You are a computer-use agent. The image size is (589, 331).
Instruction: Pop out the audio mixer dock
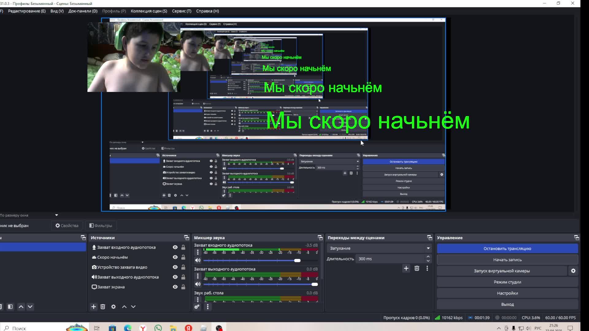pyautogui.click(x=320, y=238)
